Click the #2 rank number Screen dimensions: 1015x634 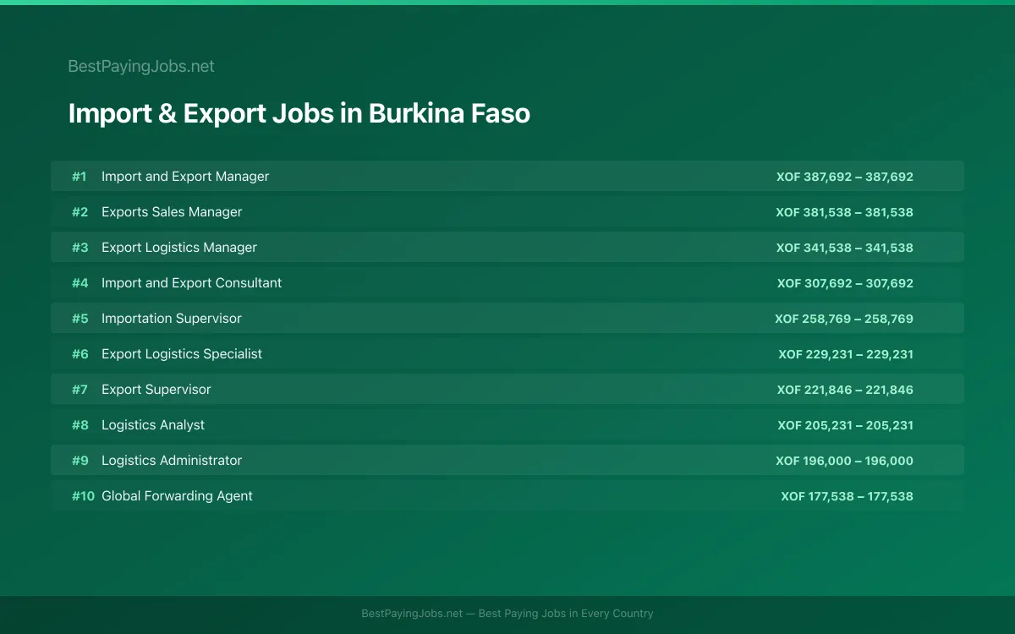tap(80, 212)
